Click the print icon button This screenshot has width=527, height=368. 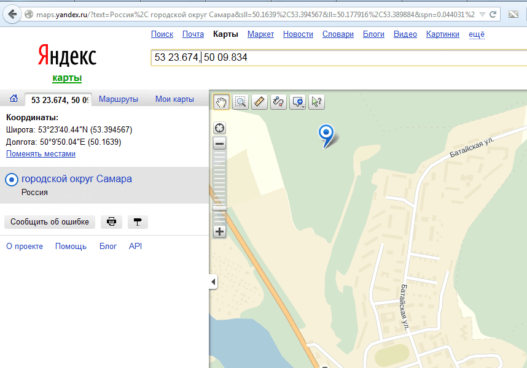coord(111,222)
